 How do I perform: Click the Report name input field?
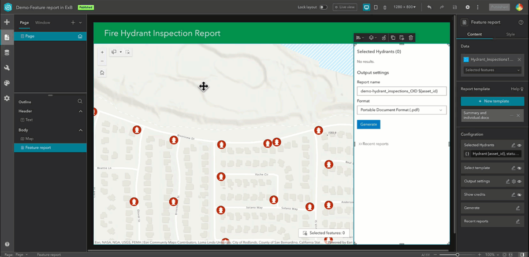(x=402, y=91)
